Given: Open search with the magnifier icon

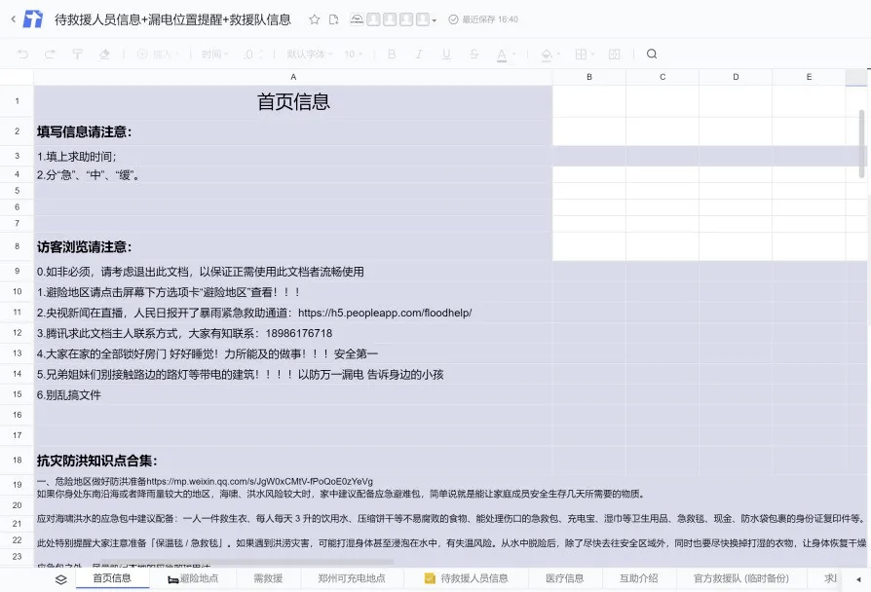Looking at the screenshot, I should pyautogui.click(x=652, y=54).
